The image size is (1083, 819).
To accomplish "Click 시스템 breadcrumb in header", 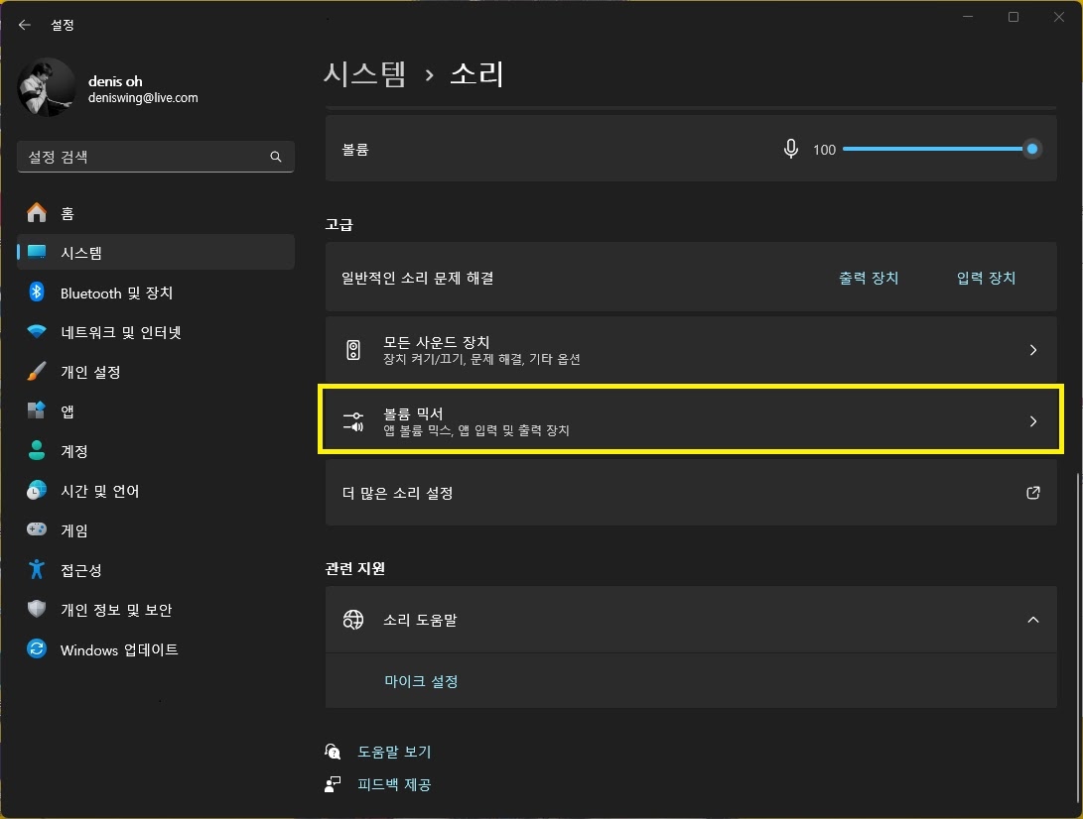I will [x=364, y=73].
